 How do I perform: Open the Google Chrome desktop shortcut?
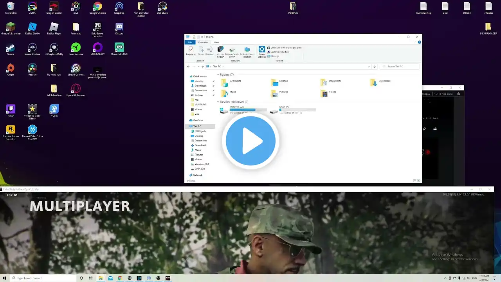(x=97, y=8)
